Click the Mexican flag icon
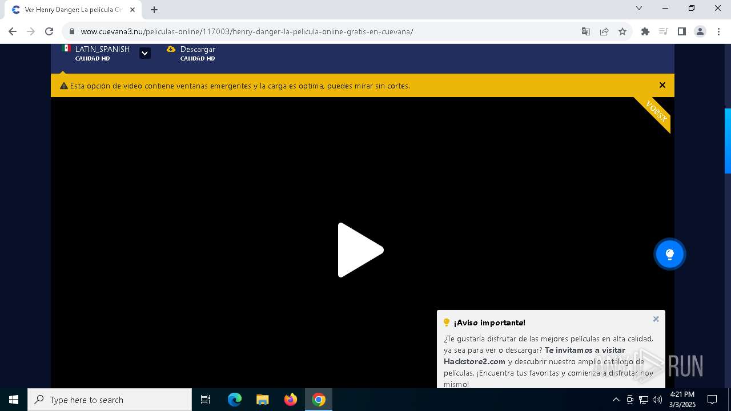731x411 pixels. point(66,49)
